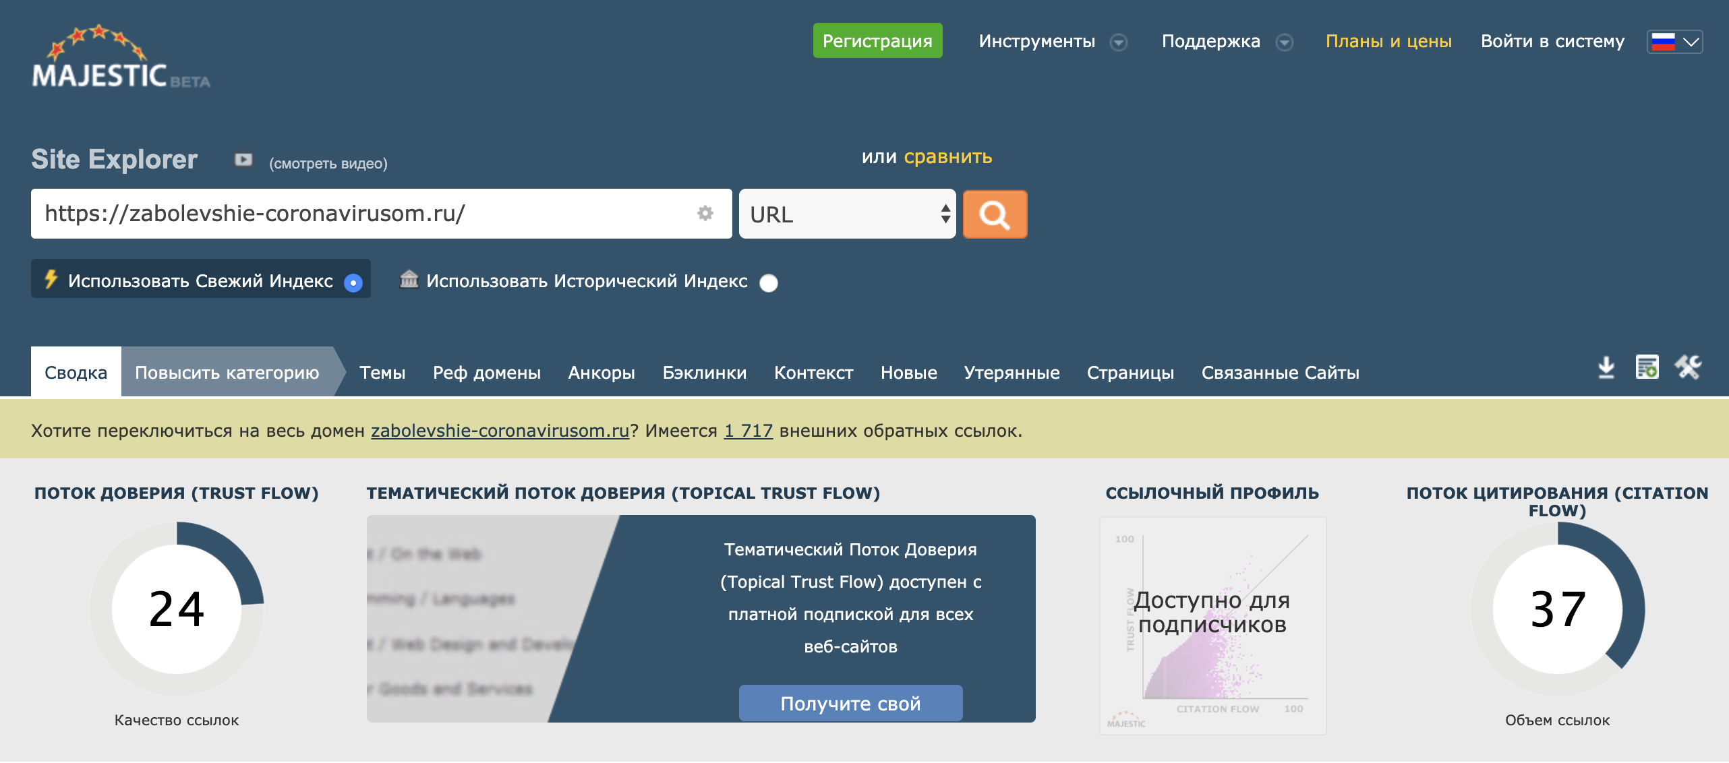
Task: Click the add-to-report table icon
Action: pos(1647,368)
